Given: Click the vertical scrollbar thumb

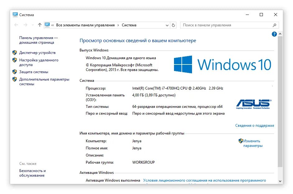Looking at the screenshot, I should pyautogui.click(x=280, y=102).
